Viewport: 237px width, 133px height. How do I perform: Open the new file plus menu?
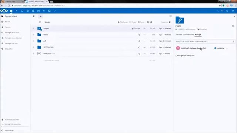[40, 16]
